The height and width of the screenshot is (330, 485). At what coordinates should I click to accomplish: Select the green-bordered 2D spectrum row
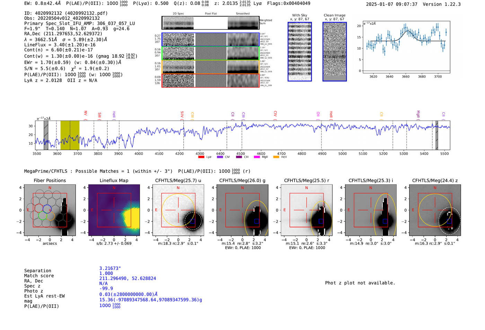[211, 53]
